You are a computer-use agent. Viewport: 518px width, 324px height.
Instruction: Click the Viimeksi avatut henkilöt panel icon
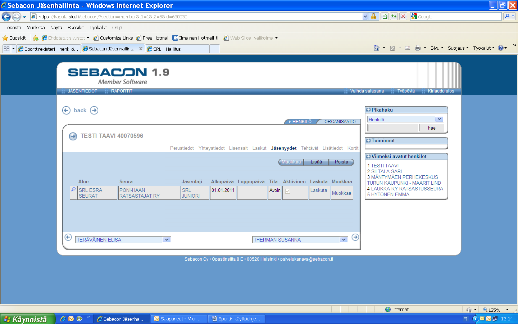point(368,156)
